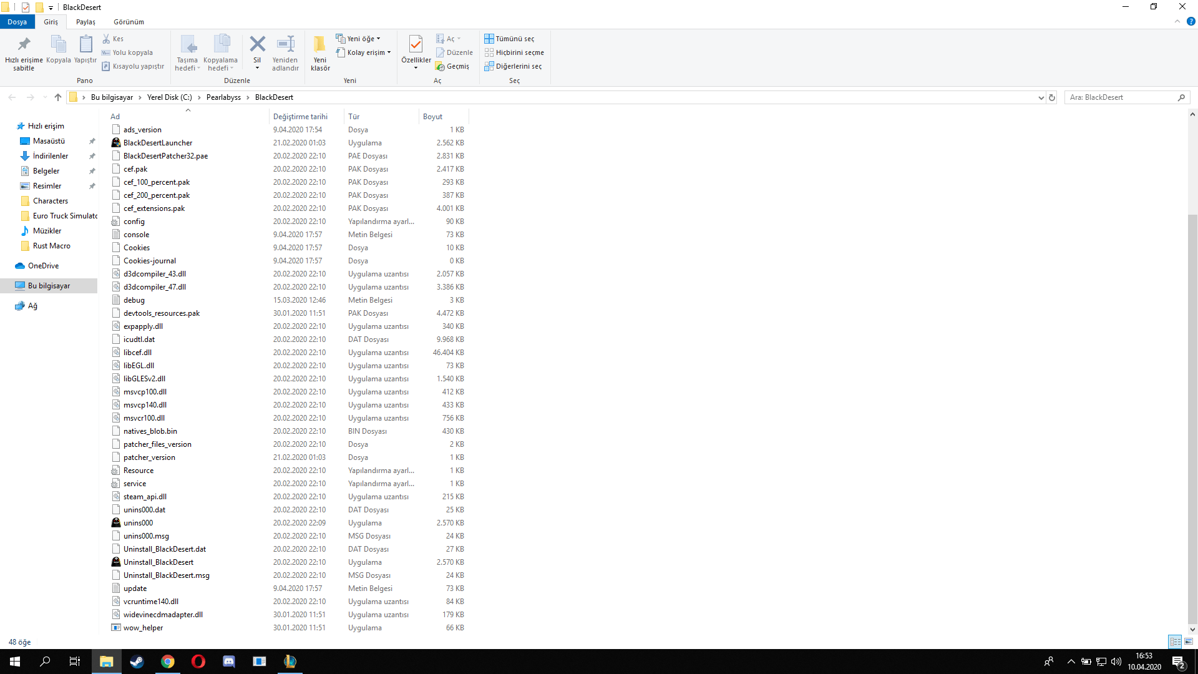Image resolution: width=1198 pixels, height=674 pixels.
Task: Click Pearlabyss in the address path
Action: tap(223, 97)
